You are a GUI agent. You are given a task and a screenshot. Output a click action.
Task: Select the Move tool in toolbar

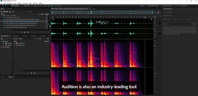coord(32,6)
